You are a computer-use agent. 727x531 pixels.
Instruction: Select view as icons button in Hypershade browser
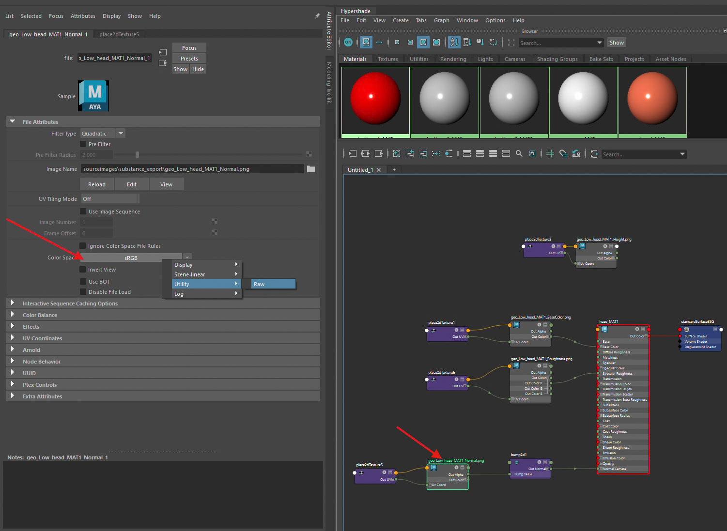click(366, 43)
